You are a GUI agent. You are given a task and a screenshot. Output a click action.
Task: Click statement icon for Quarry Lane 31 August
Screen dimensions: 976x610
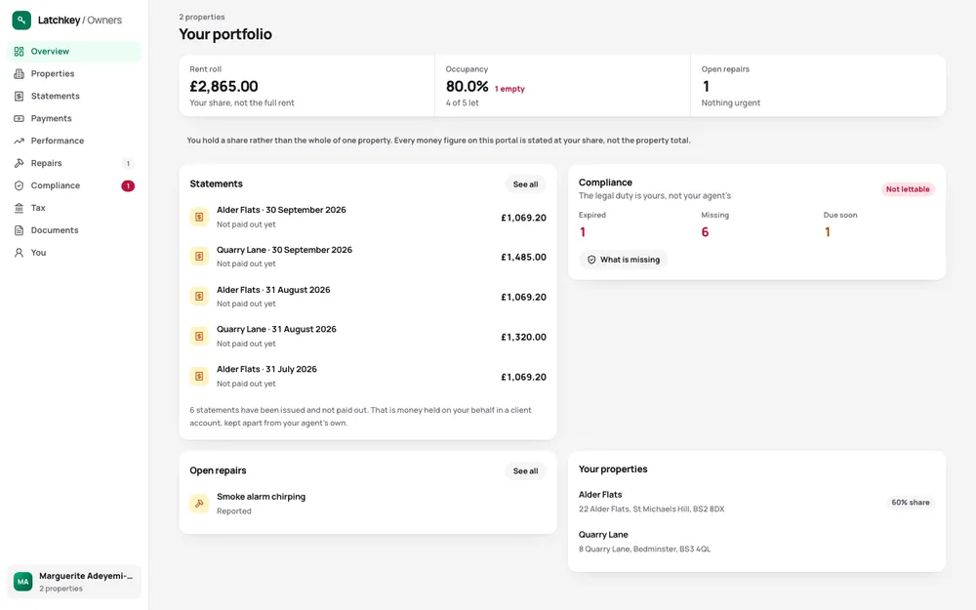point(199,336)
